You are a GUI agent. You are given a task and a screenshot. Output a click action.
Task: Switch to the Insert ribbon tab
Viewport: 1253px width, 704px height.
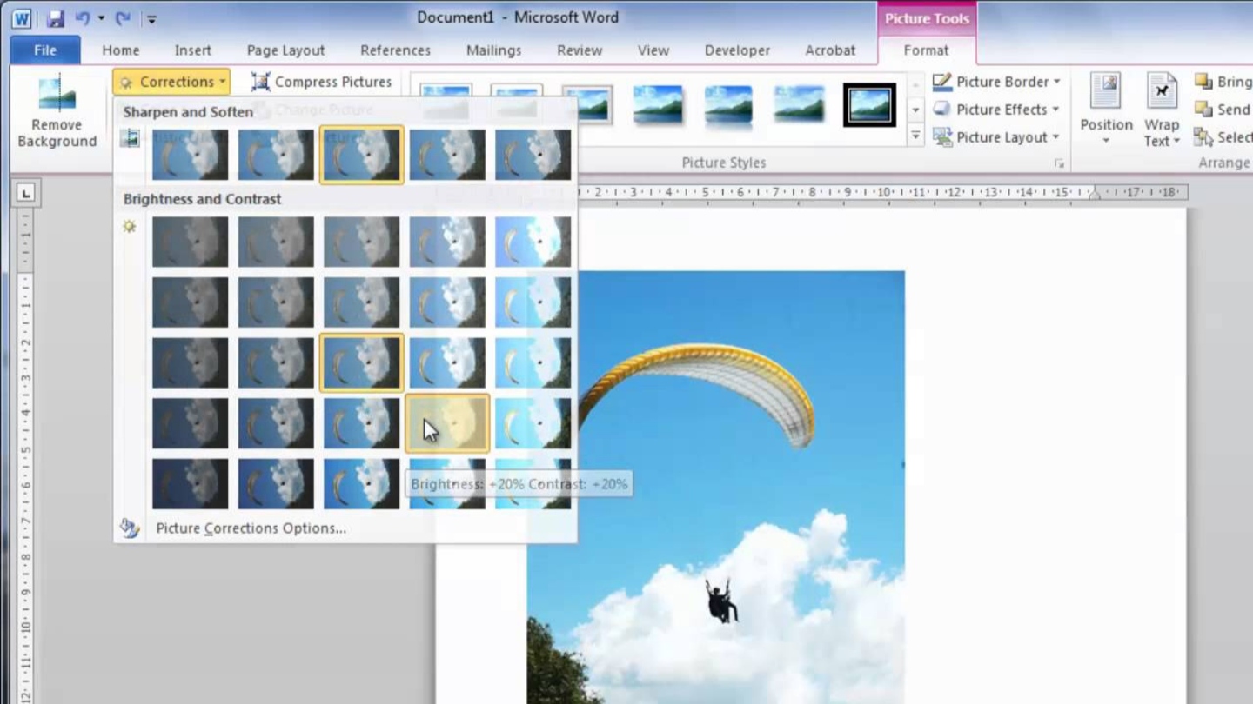point(192,50)
